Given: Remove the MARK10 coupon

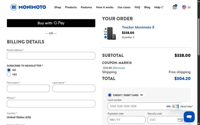Looking at the screenshot, I should click(119, 68).
